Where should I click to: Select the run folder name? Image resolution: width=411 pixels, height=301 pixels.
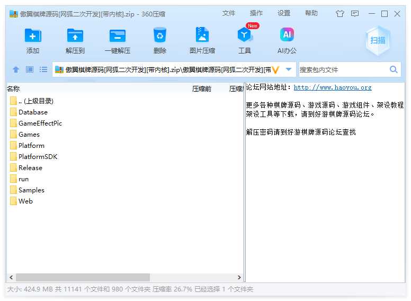[x=24, y=179]
